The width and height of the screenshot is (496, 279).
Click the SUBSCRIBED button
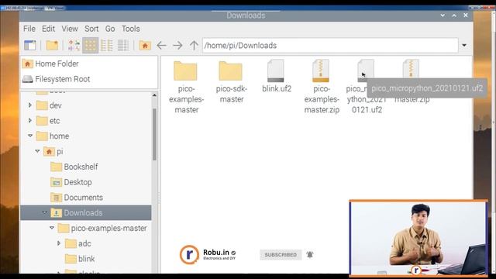[x=281, y=255]
